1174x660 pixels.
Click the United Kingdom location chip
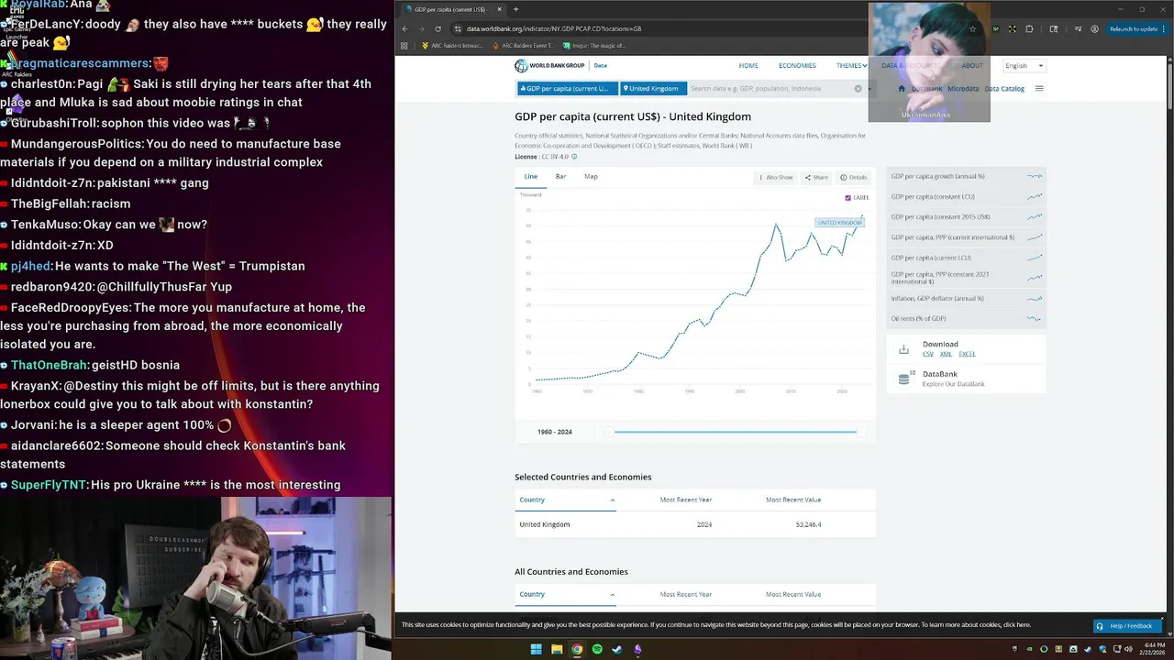(653, 89)
